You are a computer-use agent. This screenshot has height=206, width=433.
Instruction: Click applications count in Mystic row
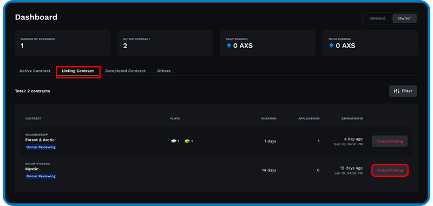coord(318,170)
